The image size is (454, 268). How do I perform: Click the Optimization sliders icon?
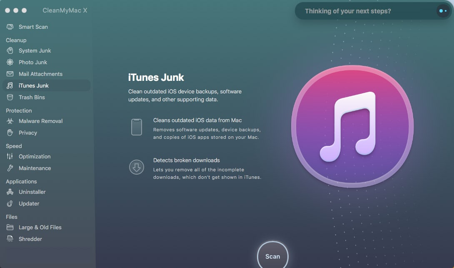[x=10, y=156]
